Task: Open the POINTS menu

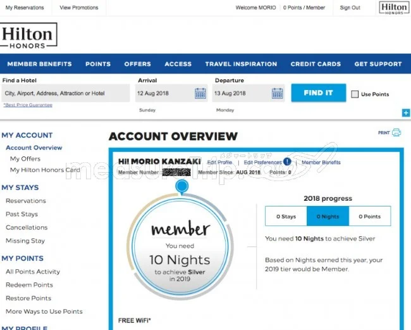Action: pyautogui.click(x=98, y=64)
